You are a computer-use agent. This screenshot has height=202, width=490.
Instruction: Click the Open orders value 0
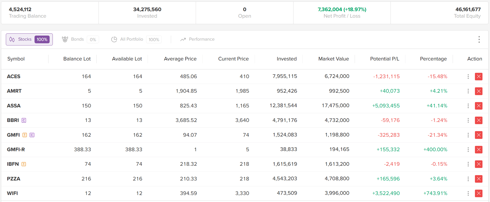pos(244,9)
